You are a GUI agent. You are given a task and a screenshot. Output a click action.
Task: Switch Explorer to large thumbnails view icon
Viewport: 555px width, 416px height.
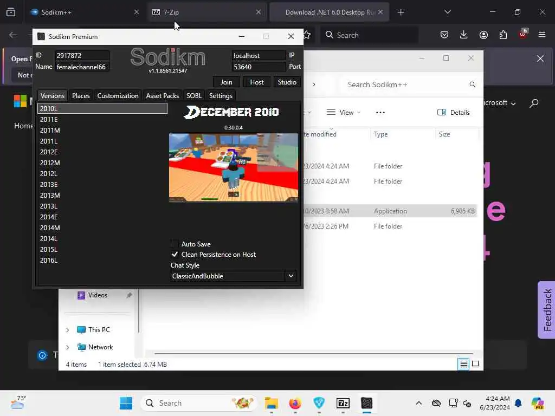coord(475,364)
